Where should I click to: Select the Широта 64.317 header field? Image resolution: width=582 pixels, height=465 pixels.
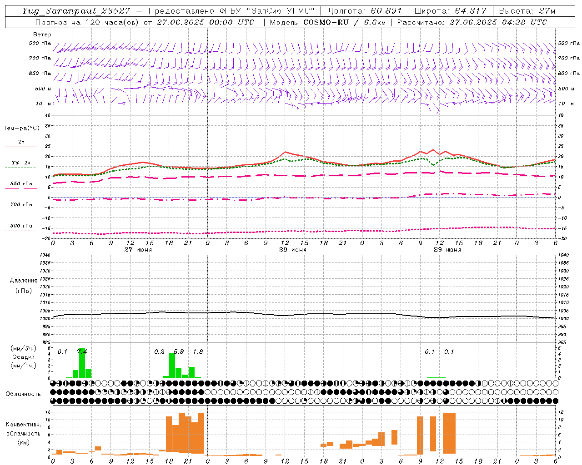[x=450, y=11]
